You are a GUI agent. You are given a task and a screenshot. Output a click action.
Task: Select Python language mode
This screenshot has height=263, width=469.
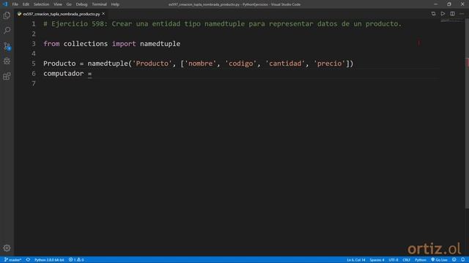point(420,260)
